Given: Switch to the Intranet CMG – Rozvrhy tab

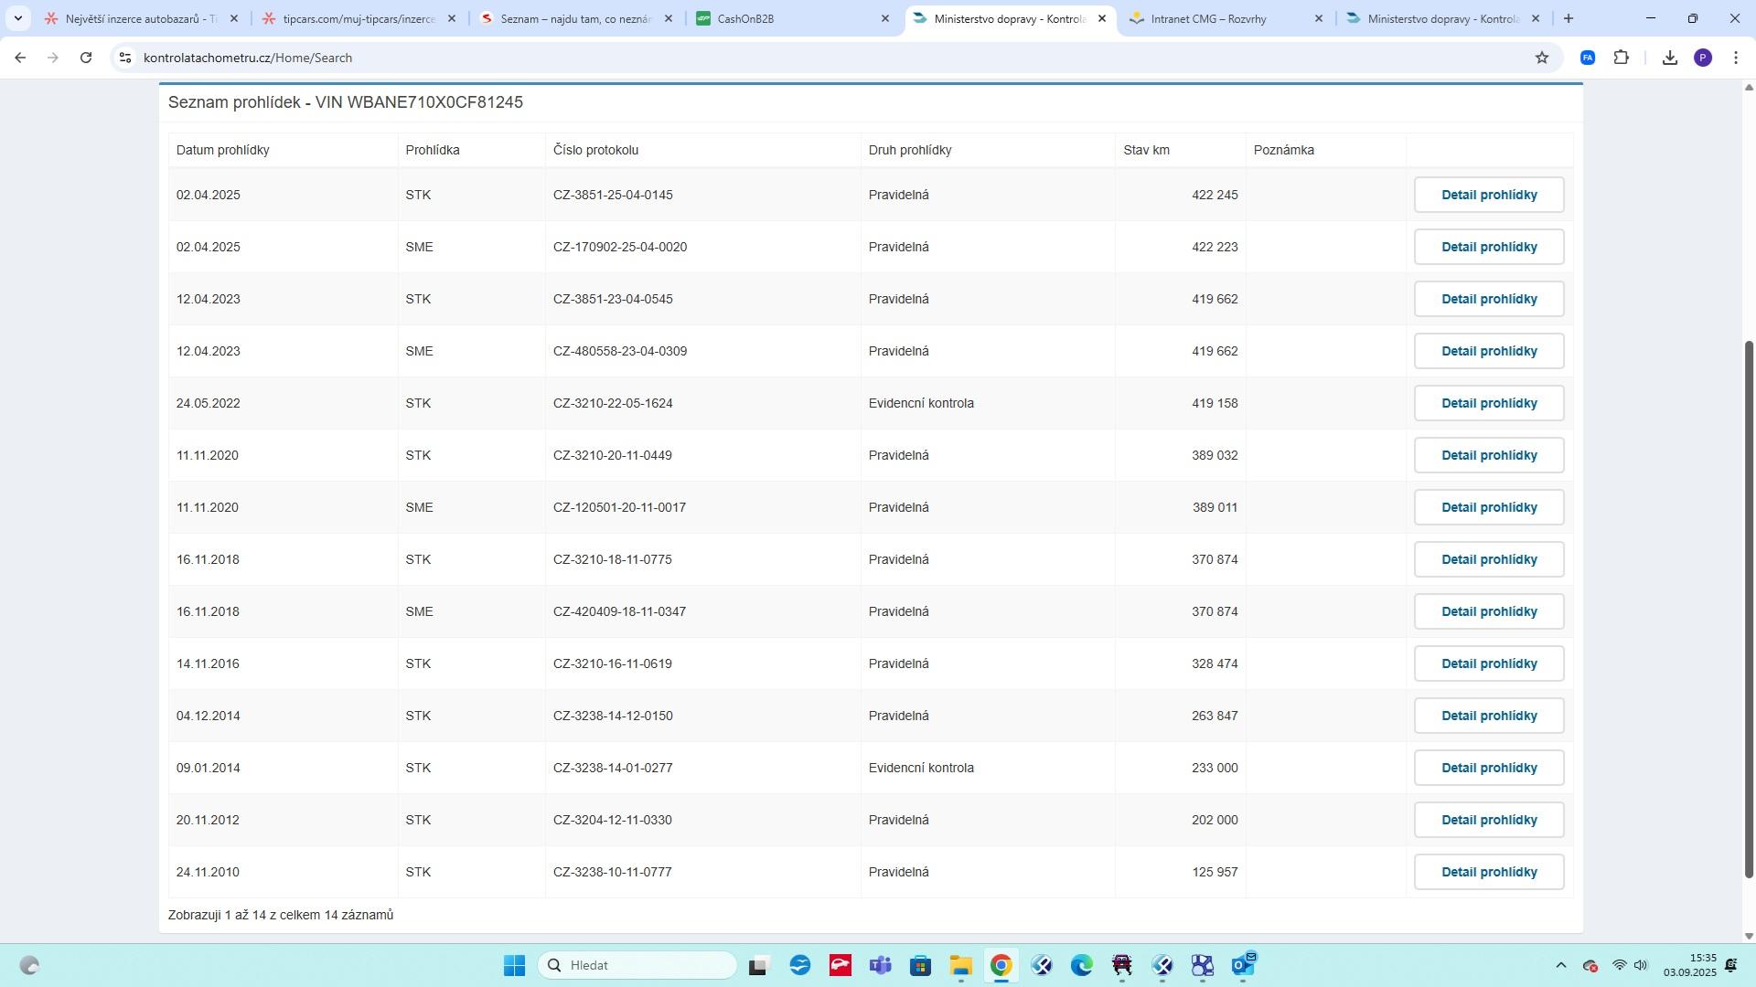Looking at the screenshot, I should click(x=1209, y=18).
